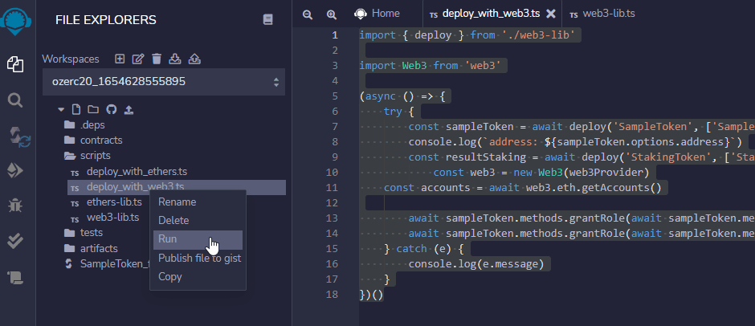
Task: Open the Remix logo home icon
Action: click(16, 21)
